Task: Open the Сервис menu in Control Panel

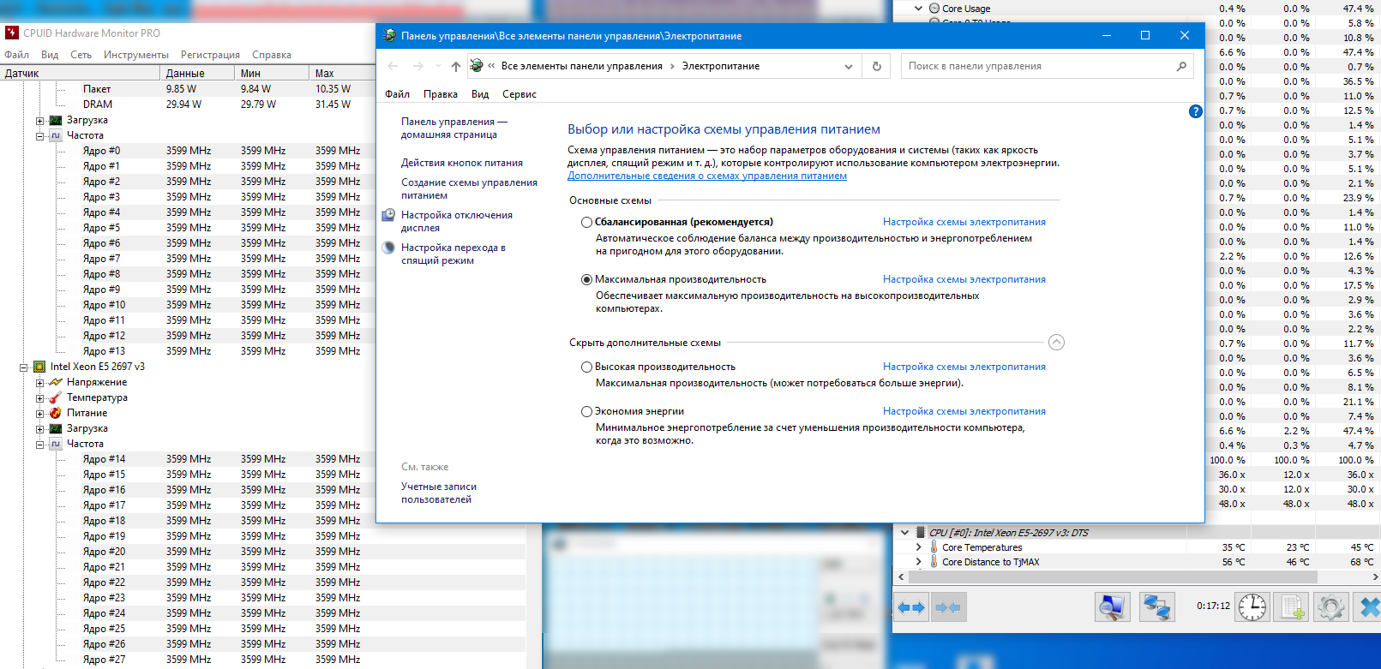Action: coord(519,94)
